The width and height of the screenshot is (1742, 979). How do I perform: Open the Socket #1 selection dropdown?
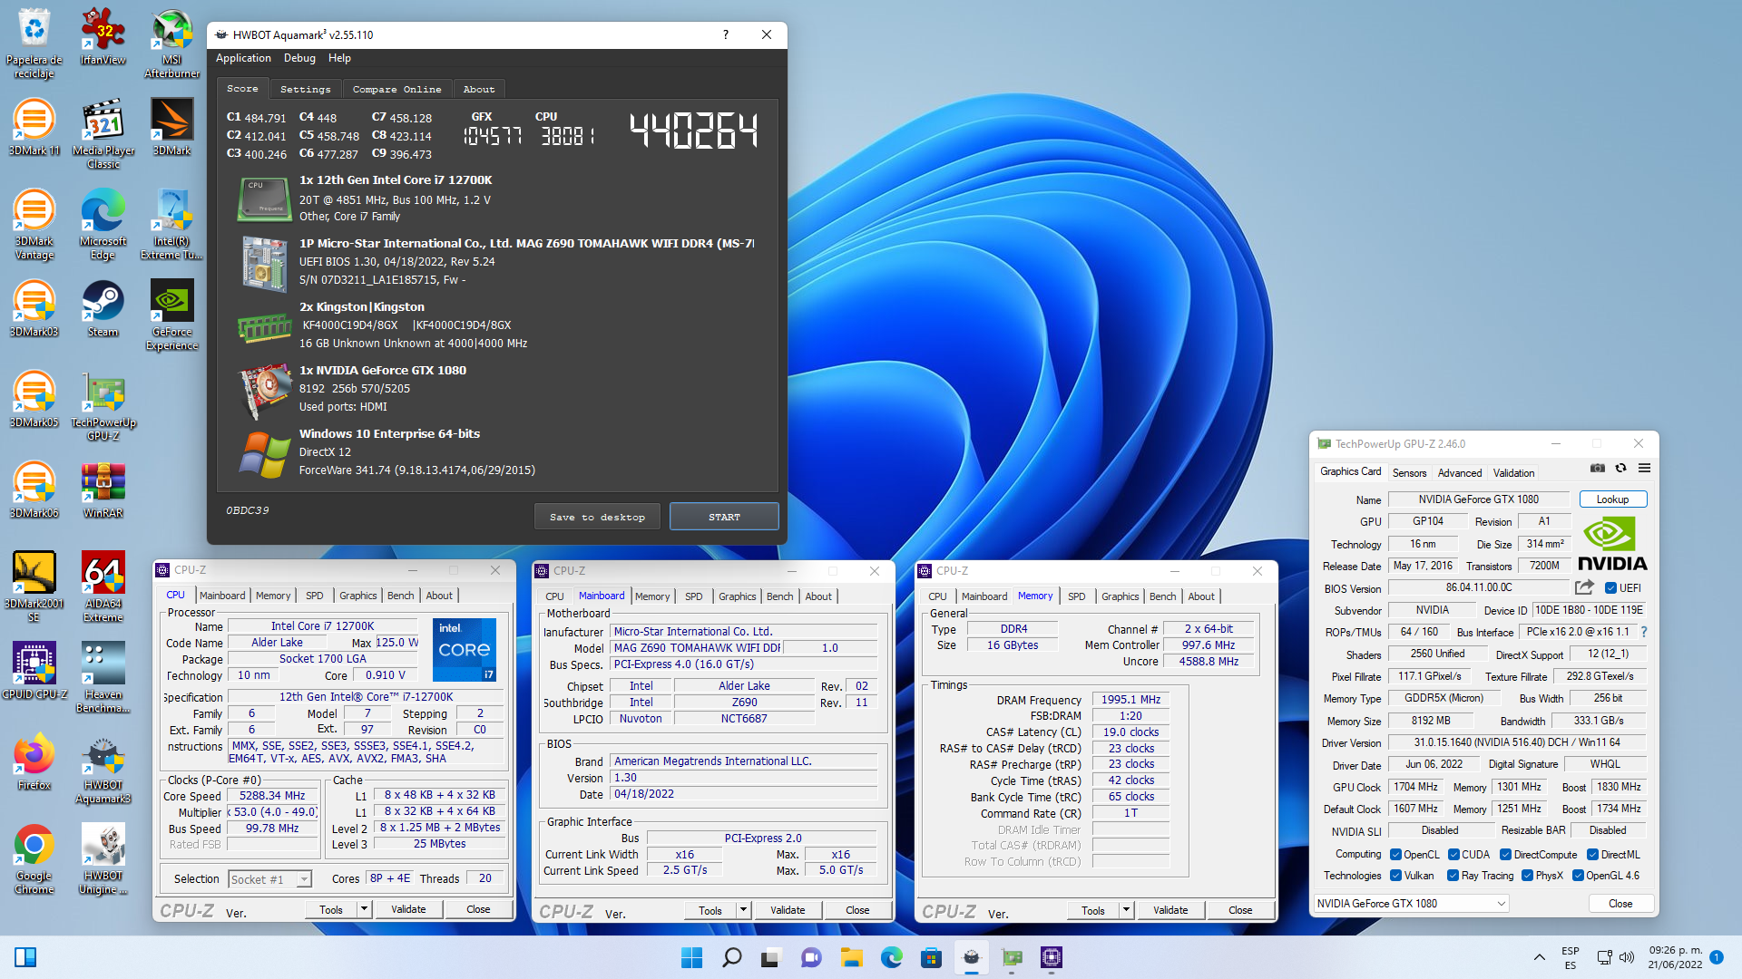click(x=269, y=879)
